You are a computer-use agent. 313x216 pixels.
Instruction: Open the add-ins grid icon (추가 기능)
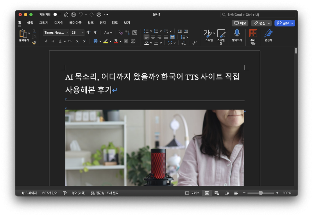253,33
